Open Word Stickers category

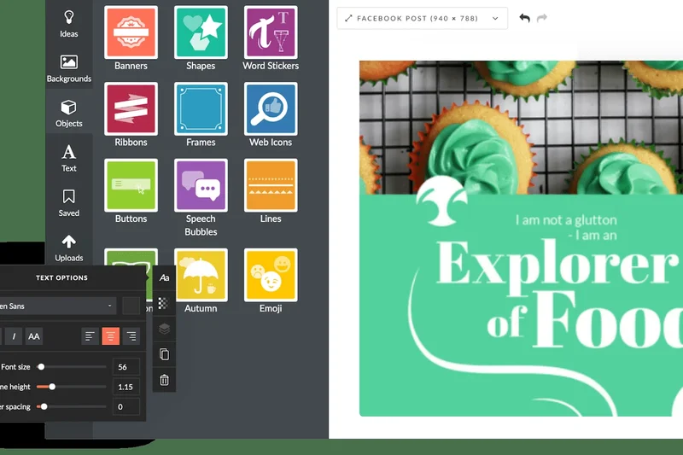(x=271, y=32)
